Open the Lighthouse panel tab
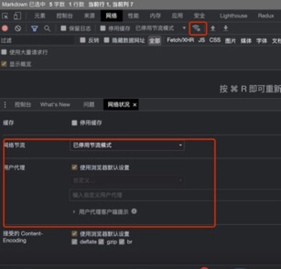The width and height of the screenshot is (281, 269). tap(233, 16)
